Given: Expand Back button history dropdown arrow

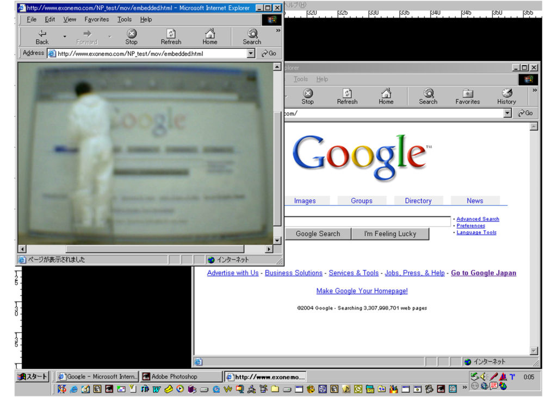Looking at the screenshot, I should pos(65,36).
